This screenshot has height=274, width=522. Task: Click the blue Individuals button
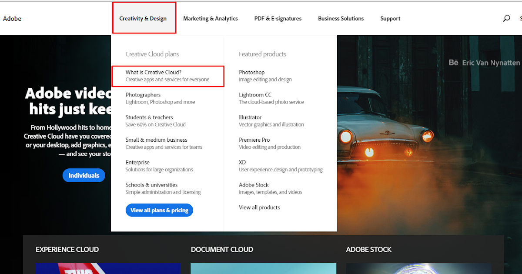[84, 175]
